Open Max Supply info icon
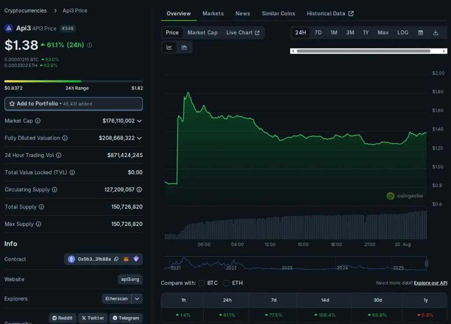Image resolution: width=451 pixels, height=324 pixels. [39, 224]
